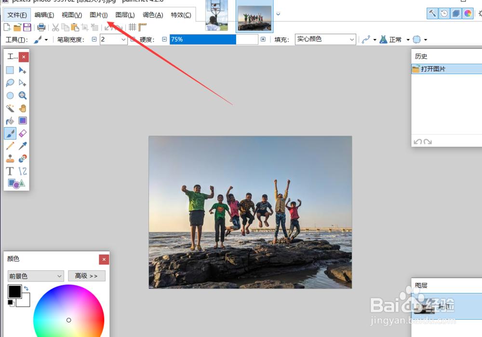The height and width of the screenshot is (337, 482).
Task: Close the tools panel
Action: pyautogui.click(x=24, y=57)
